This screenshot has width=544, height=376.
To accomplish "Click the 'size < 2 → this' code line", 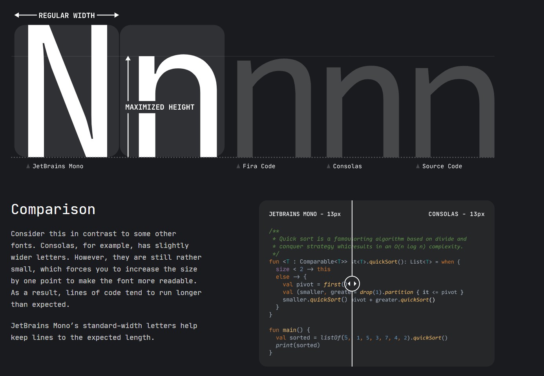I will click(x=303, y=269).
